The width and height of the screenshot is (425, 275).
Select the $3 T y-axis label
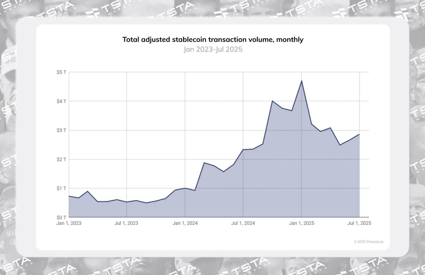61,130
